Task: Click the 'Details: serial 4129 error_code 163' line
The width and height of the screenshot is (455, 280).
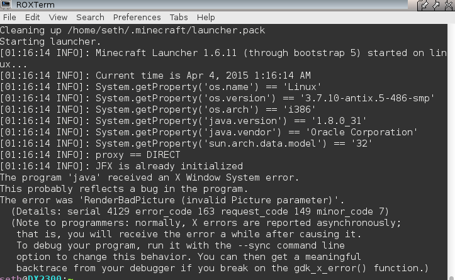Action: pos(200,211)
